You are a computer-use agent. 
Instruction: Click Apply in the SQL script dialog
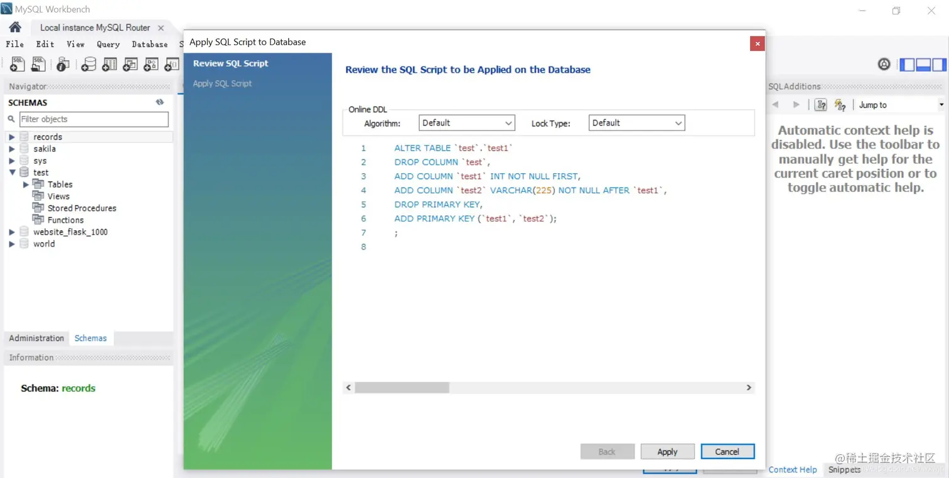point(667,452)
